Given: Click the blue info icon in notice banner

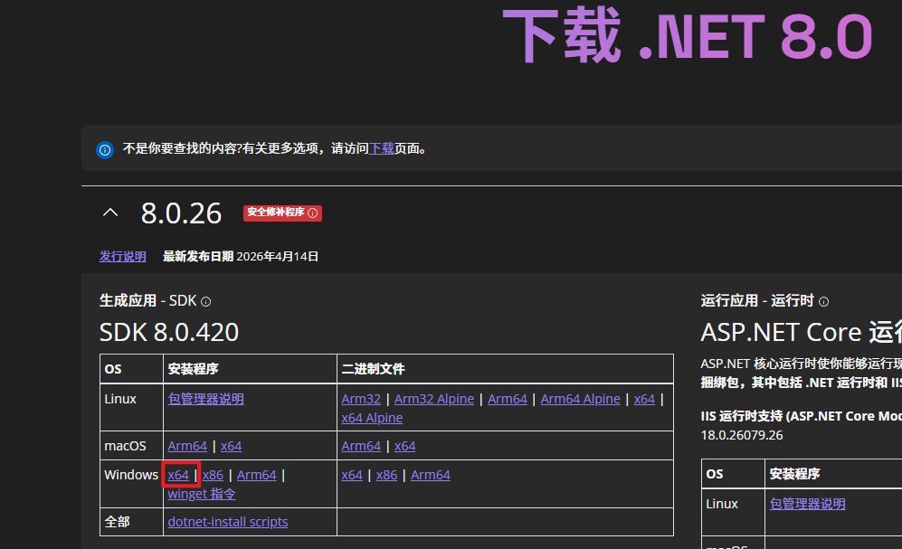Looking at the screenshot, I should click(x=105, y=150).
